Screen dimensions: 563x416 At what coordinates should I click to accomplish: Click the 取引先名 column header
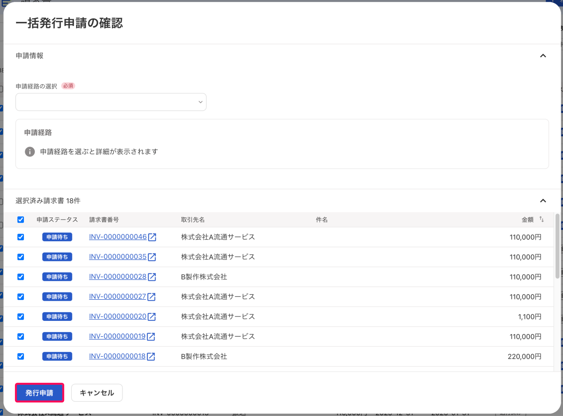[193, 220]
